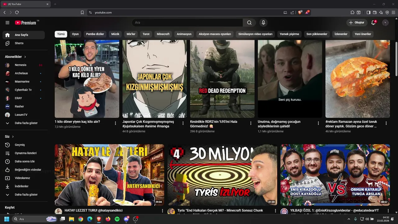Image resolution: width=398 pixels, height=224 pixels.
Task: Open LasumTV channel in sidebar
Action: pos(24,115)
